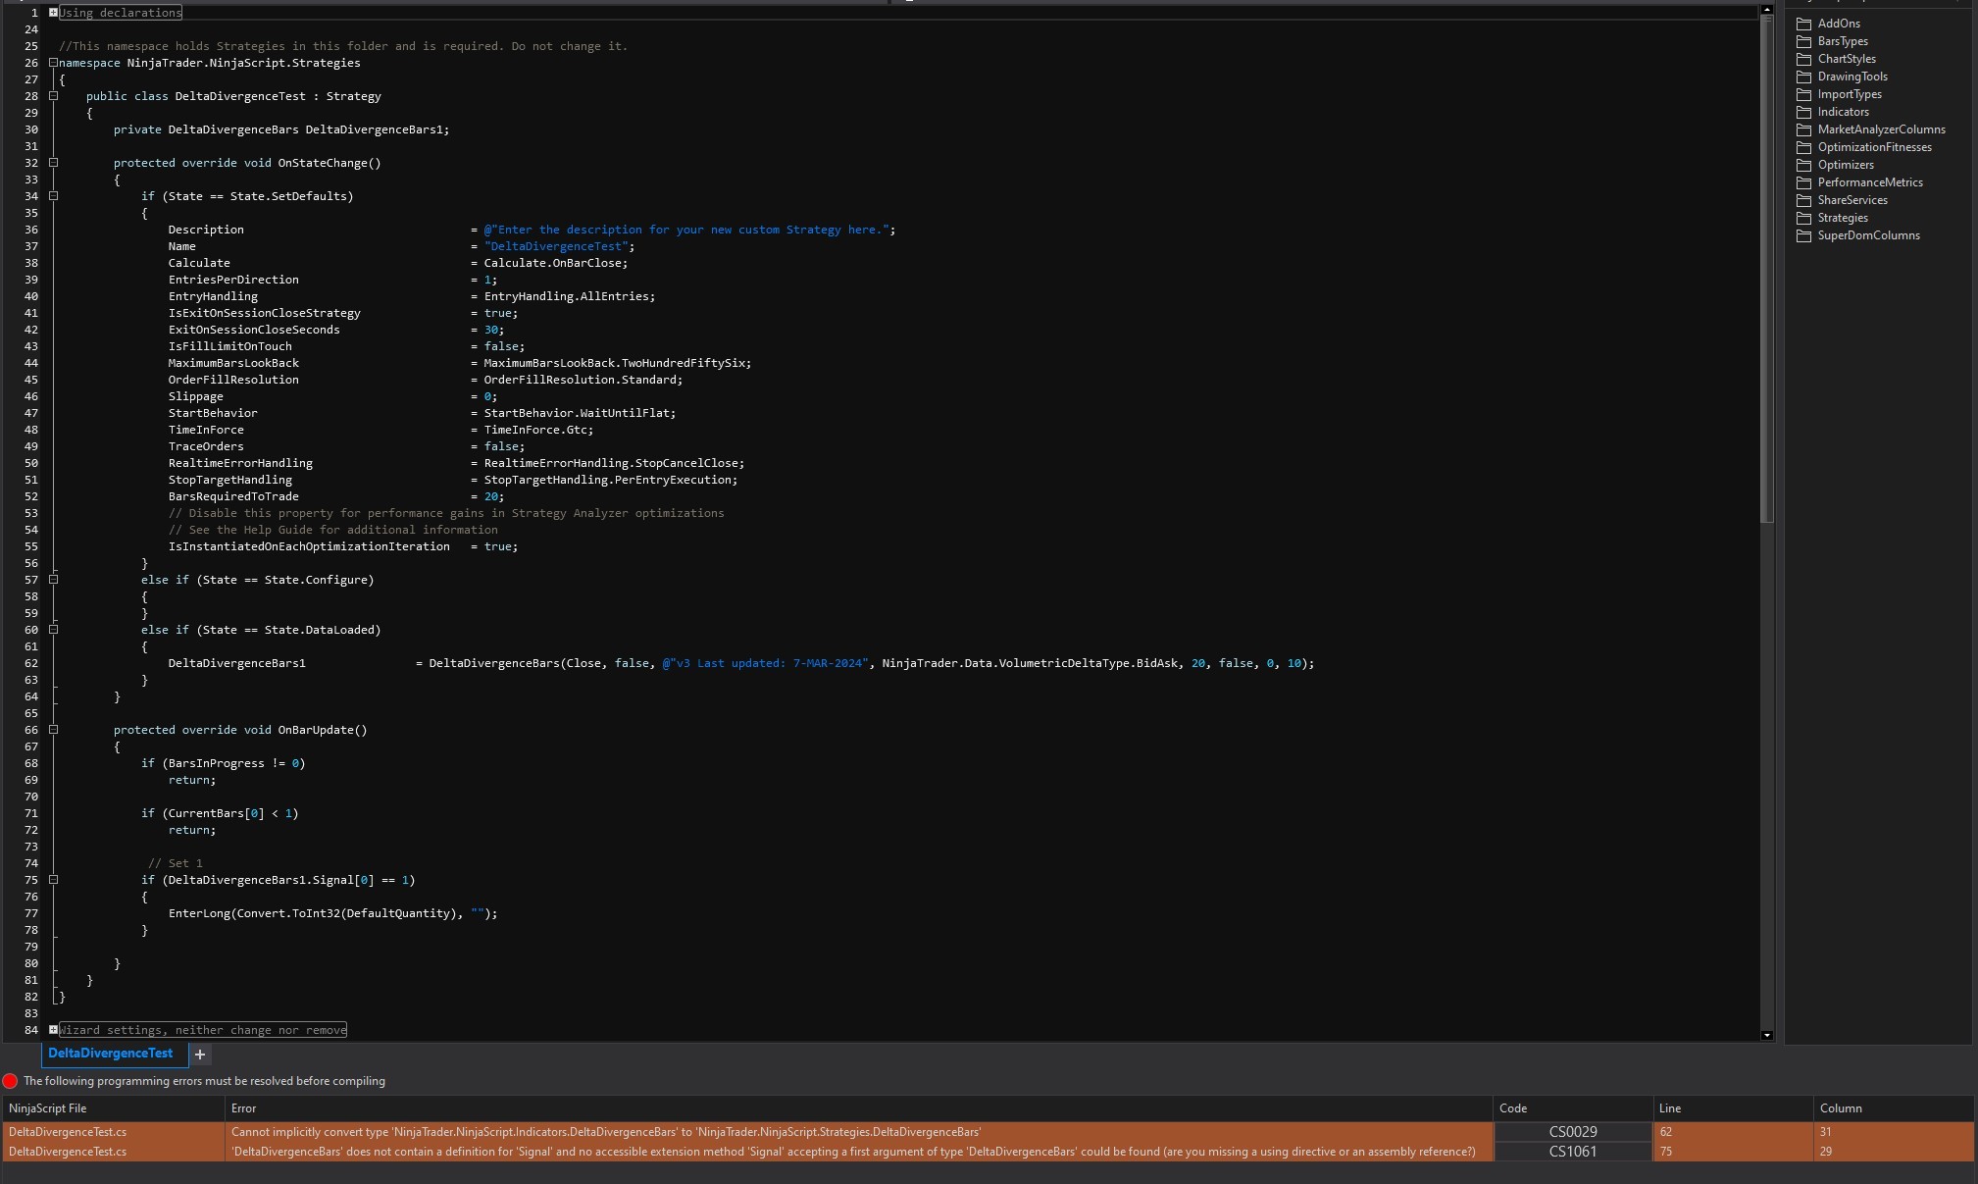This screenshot has width=1978, height=1184.
Task: Select the CS0029 error row
Action: [605, 1132]
